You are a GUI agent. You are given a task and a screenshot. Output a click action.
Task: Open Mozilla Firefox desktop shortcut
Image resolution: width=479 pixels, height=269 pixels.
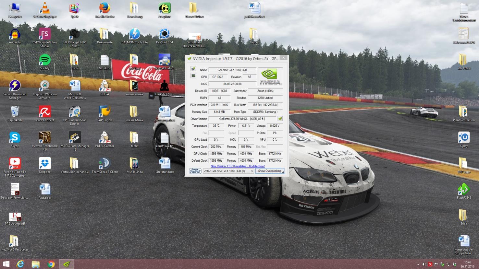coord(104,10)
